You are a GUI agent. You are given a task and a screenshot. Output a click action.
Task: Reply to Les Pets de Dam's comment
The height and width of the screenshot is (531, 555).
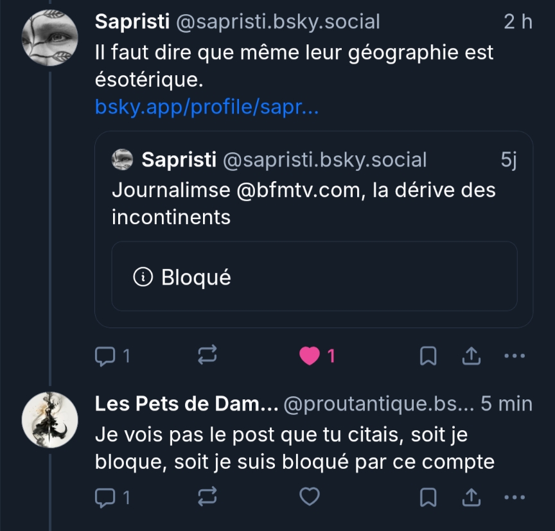105,496
